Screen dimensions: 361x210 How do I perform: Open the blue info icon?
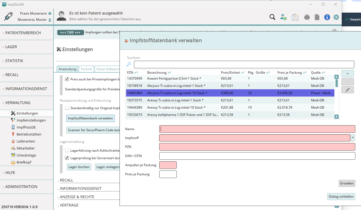(x=327, y=17)
